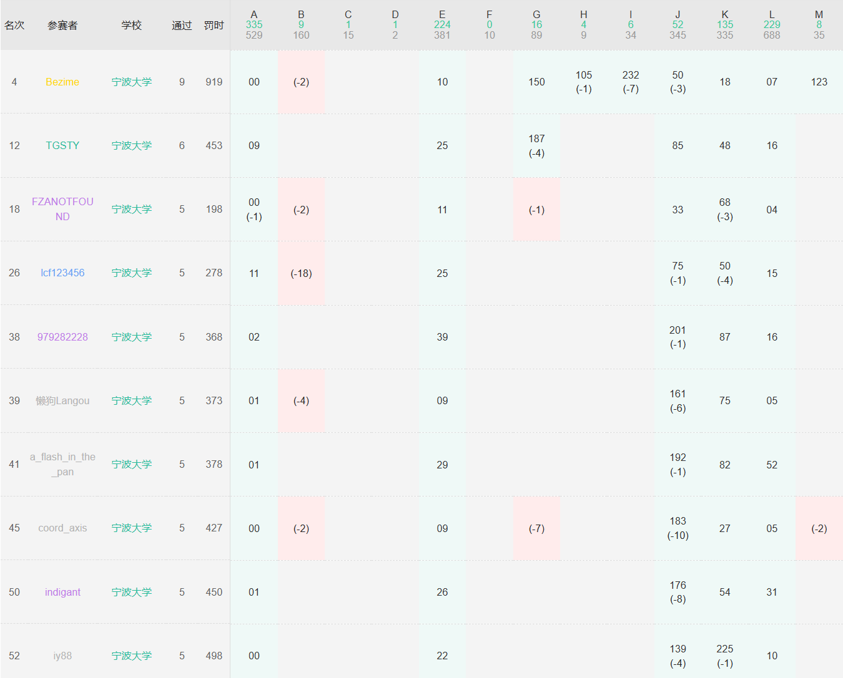Screen dimensions: 843x678
Task: Click TGSTY's problem G cell showing 187
Action: click(x=536, y=145)
